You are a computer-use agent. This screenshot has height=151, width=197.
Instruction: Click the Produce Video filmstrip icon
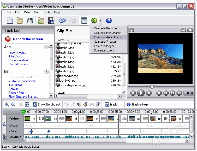(51, 21)
